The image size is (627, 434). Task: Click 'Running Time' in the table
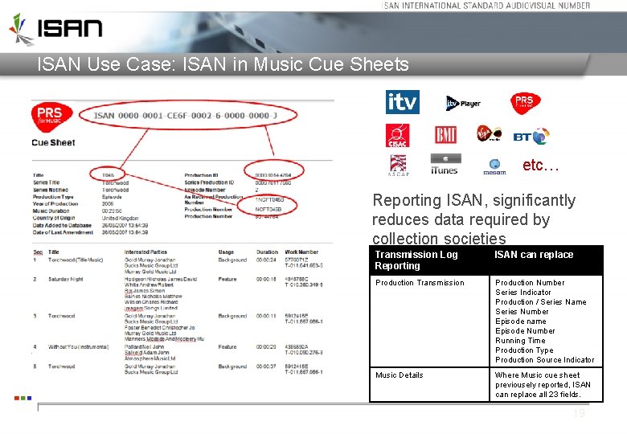click(520, 341)
